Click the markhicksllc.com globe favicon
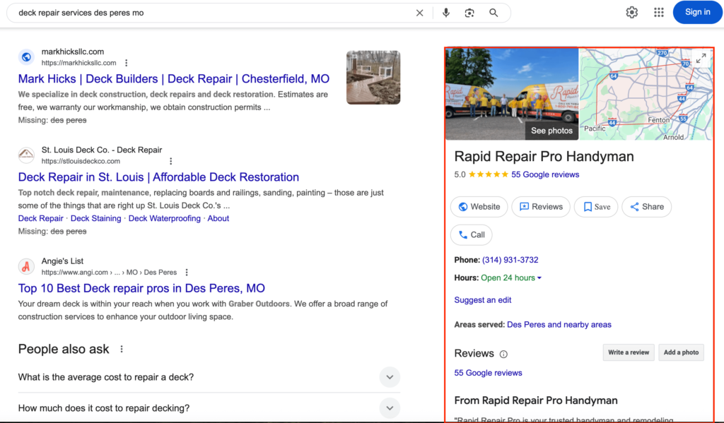The height and width of the screenshot is (423, 724). click(x=26, y=56)
